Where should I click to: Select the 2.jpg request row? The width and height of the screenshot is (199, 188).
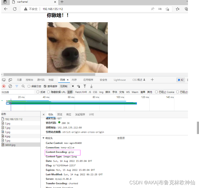(x=21, y=123)
